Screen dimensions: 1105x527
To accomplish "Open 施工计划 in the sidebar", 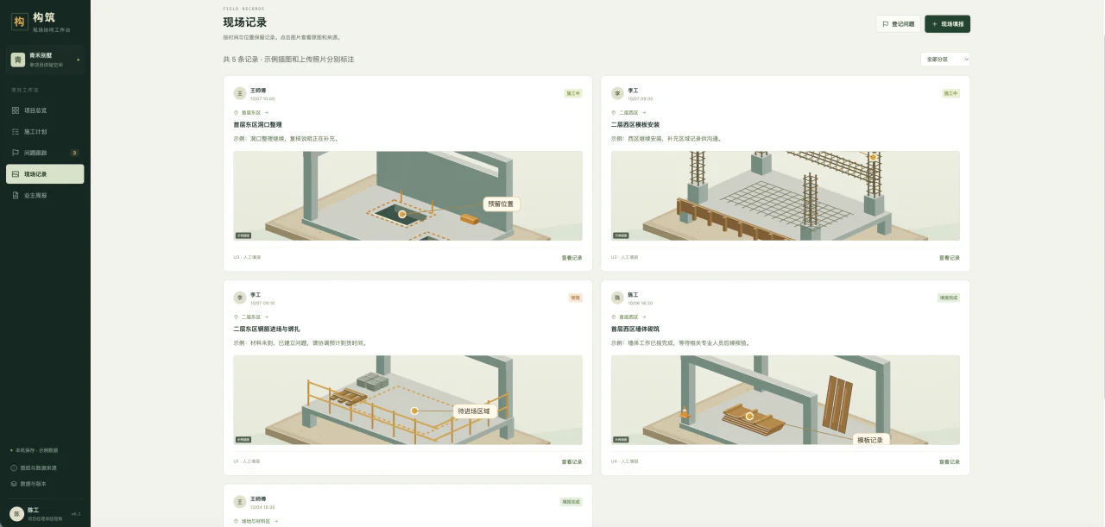I will tap(45, 131).
